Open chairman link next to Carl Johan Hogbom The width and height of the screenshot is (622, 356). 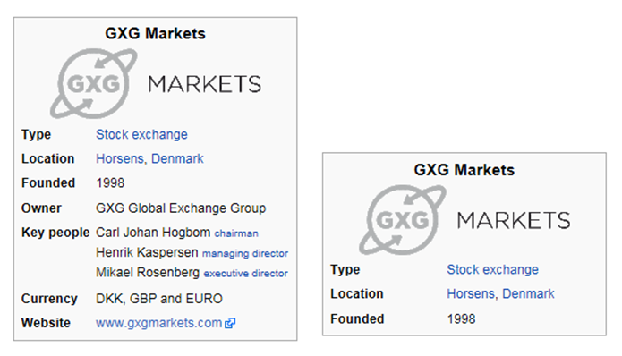pyautogui.click(x=236, y=233)
